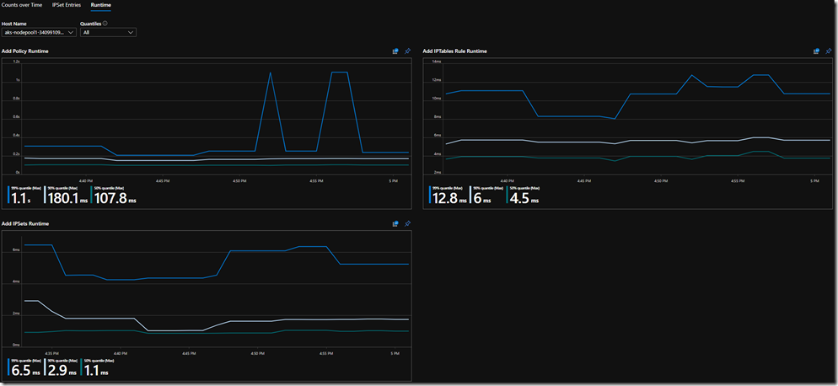This screenshot has height=386, width=838.
Task: Click the 1.1 s 99% quantile legend
Action: [x=24, y=196]
